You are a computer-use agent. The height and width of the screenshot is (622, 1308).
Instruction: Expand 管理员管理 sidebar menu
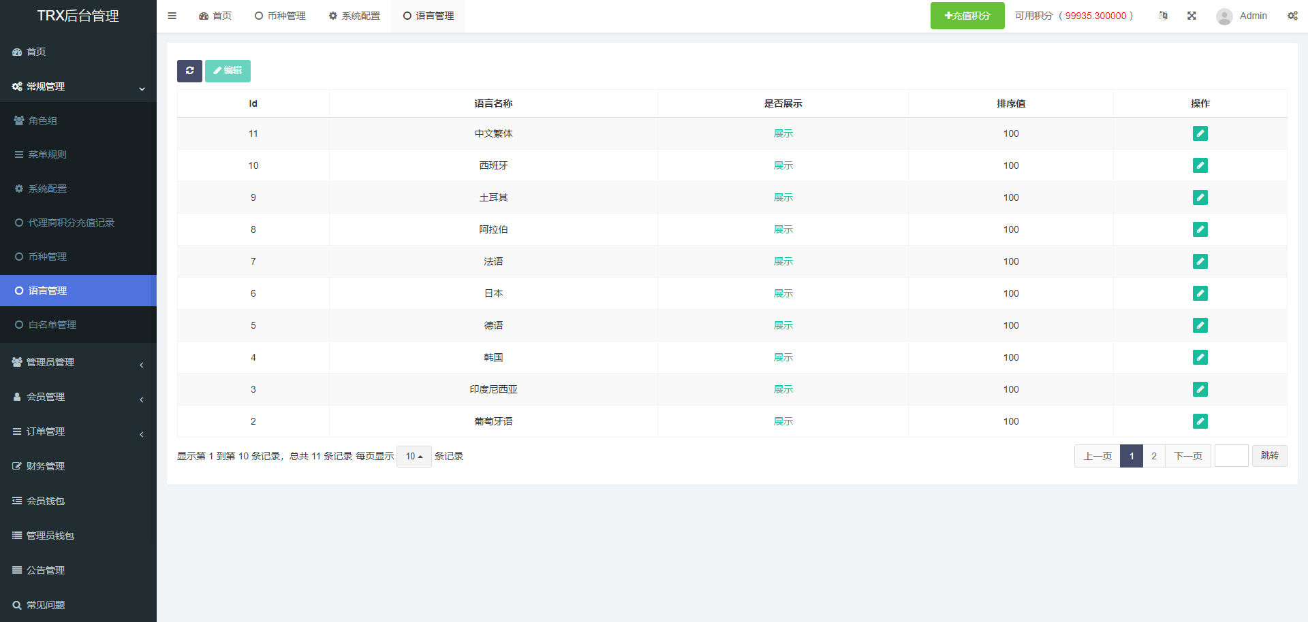[78, 362]
